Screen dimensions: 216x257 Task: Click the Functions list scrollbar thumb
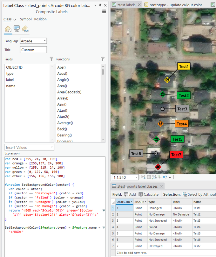[103, 72]
